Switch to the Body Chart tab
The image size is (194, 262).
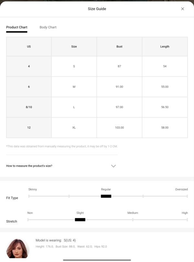tap(48, 27)
